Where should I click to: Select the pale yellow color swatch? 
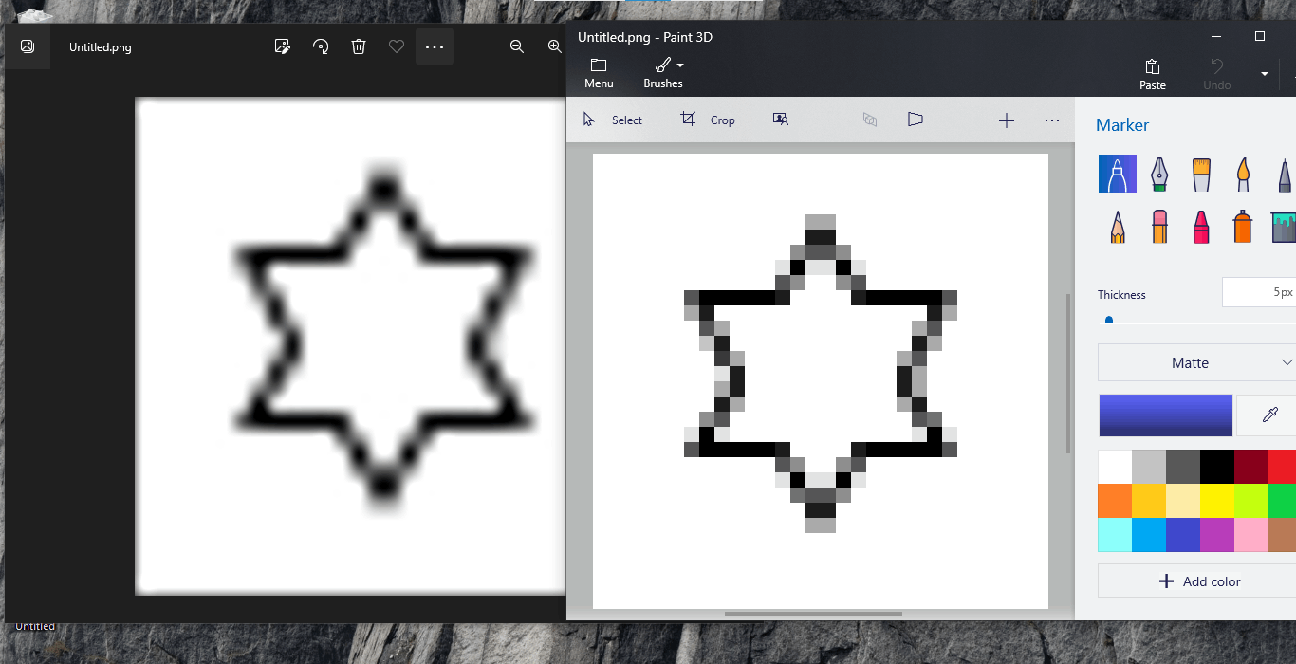1183,501
